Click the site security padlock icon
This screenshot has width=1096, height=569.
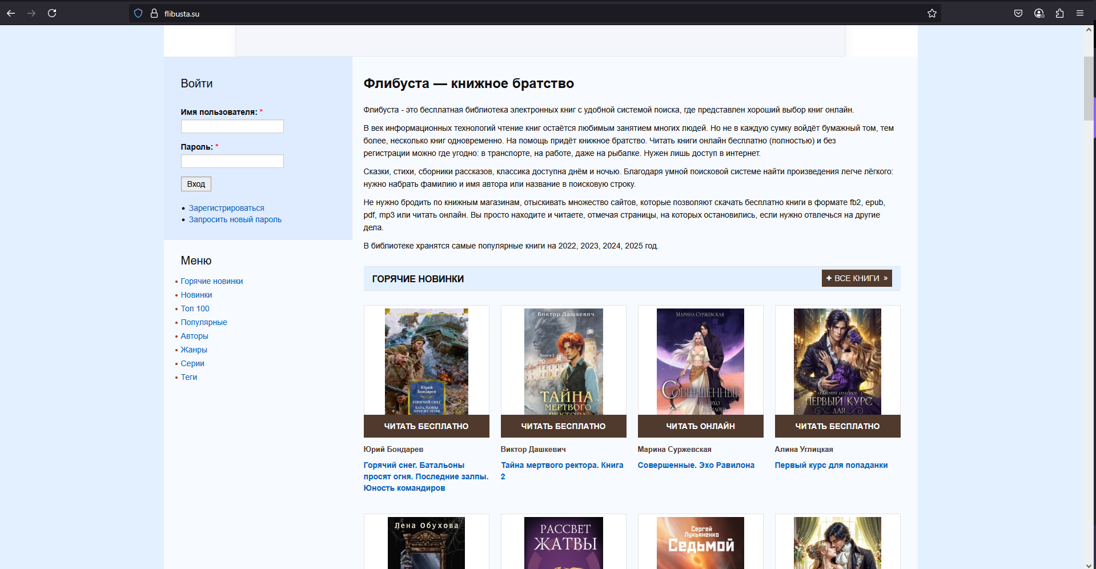coord(154,13)
